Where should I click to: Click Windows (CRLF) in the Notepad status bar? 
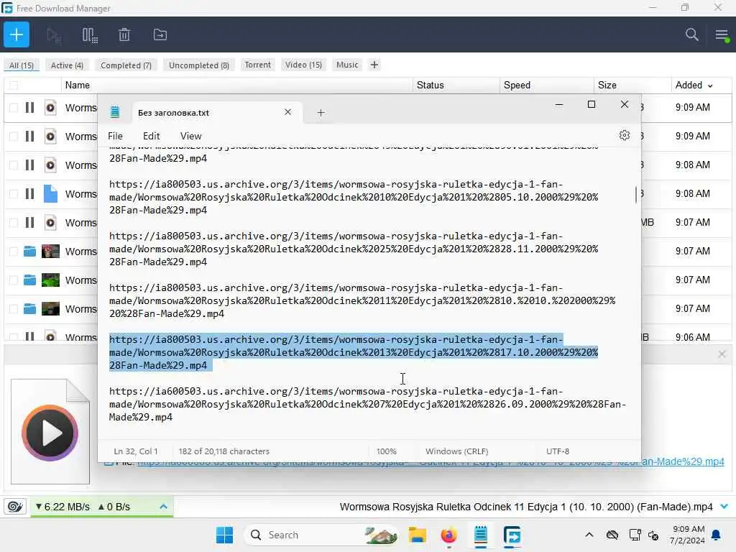[x=456, y=451]
